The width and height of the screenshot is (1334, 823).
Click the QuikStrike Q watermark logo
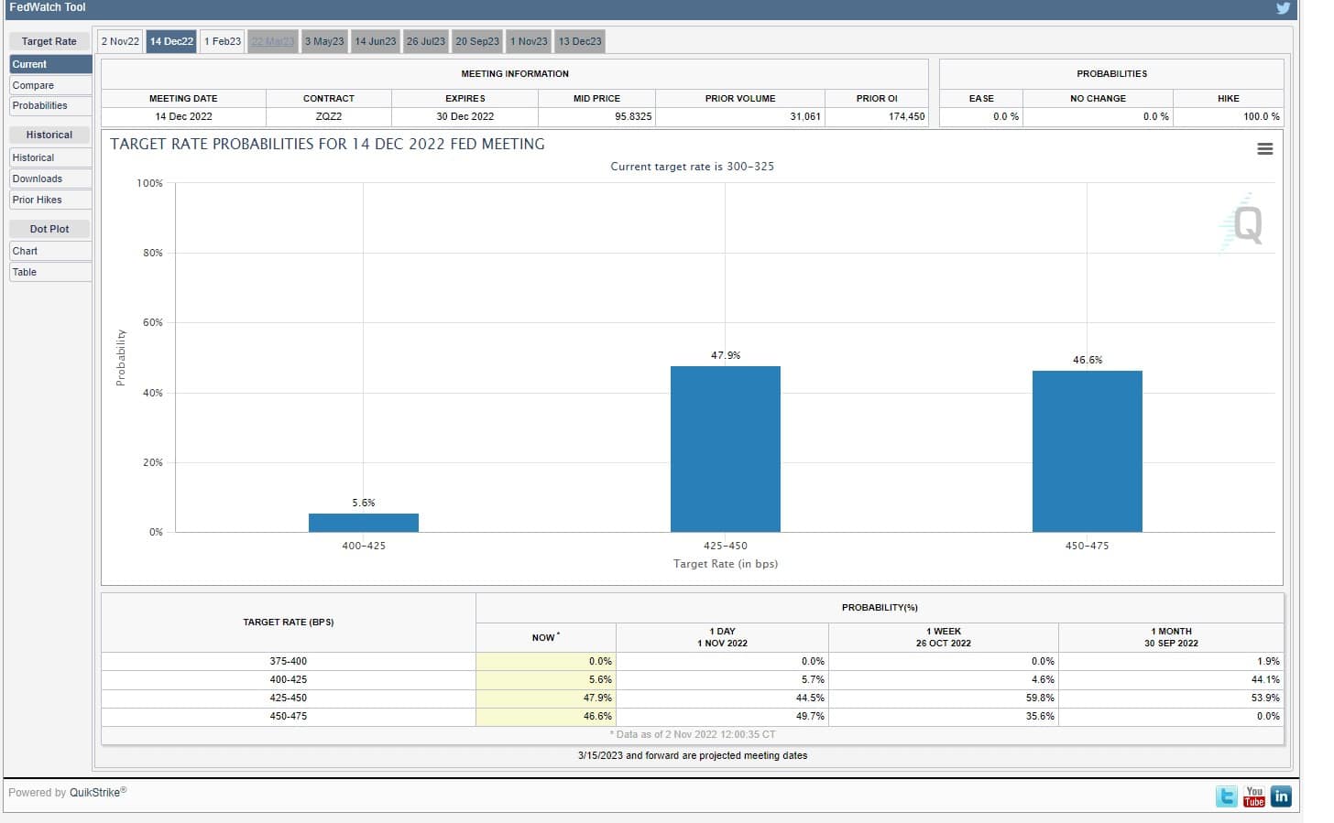(x=1244, y=223)
